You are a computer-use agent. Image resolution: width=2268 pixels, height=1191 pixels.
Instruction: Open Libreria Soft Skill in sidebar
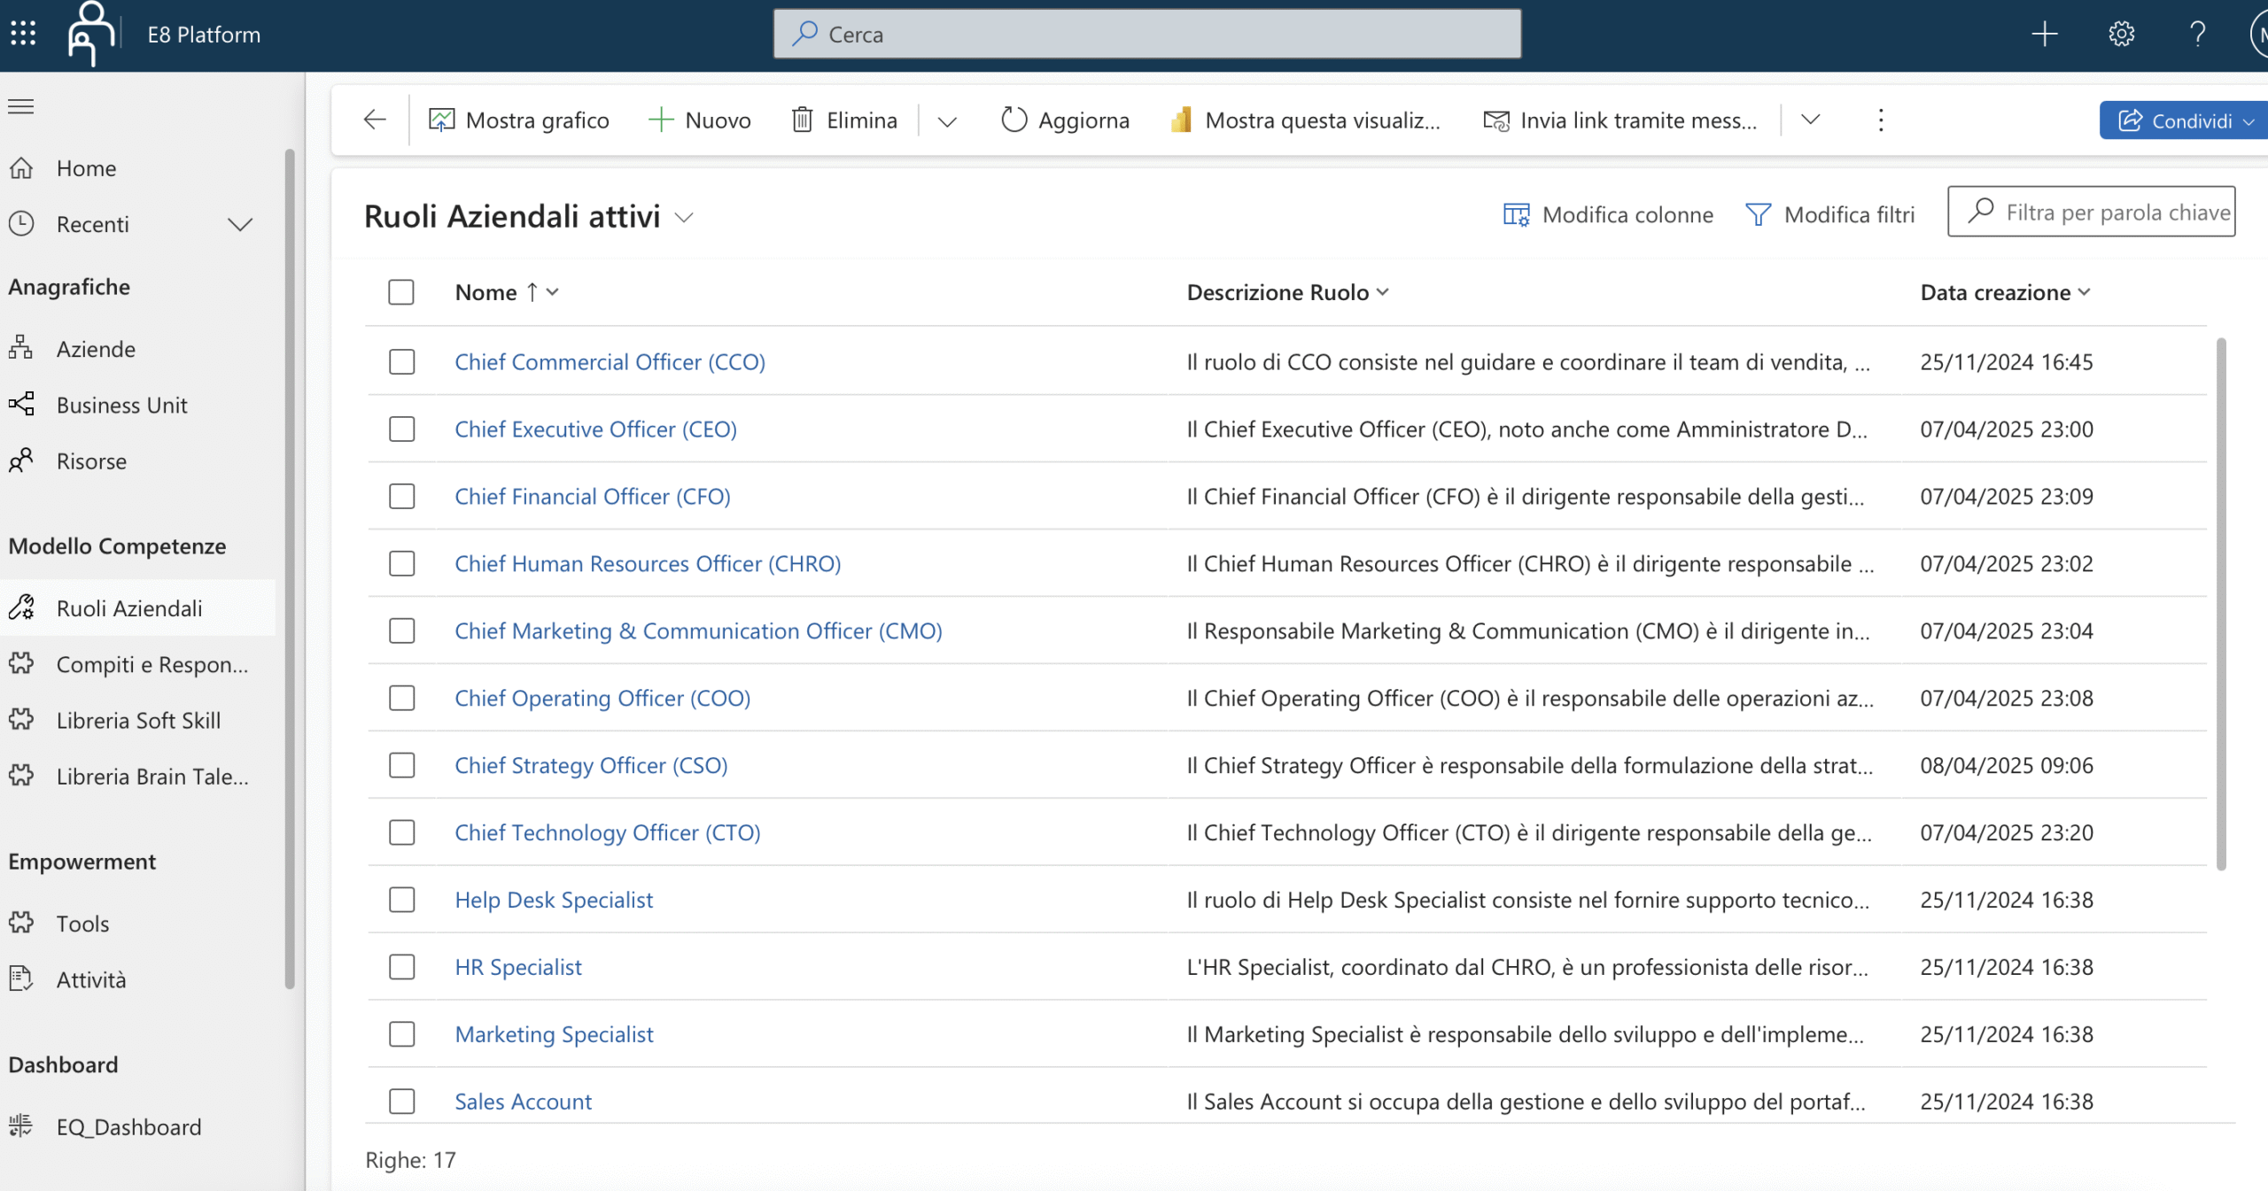pos(137,720)
